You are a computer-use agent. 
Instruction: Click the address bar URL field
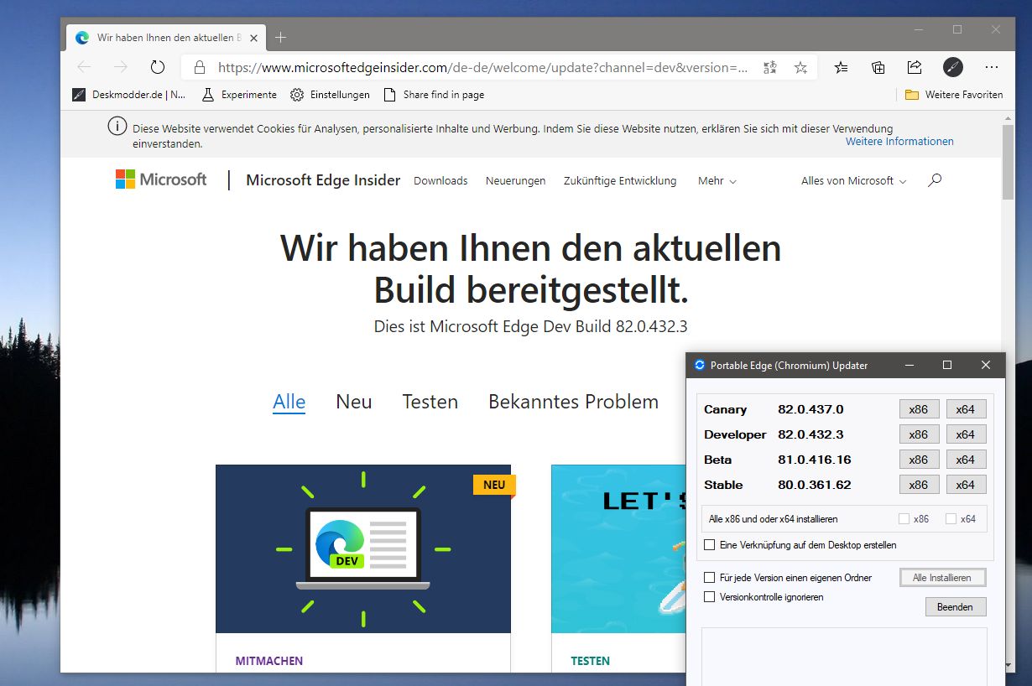482,67
